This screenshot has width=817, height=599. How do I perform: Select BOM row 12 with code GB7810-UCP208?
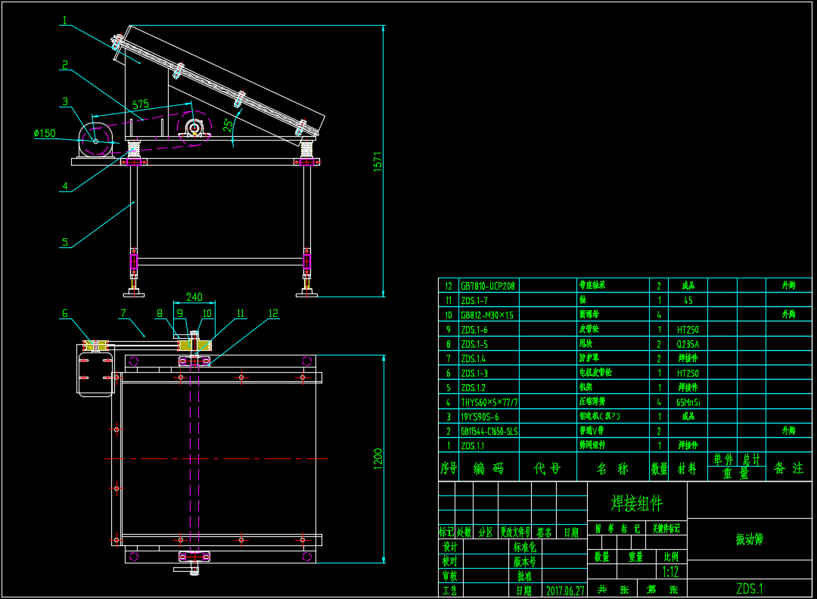click(x=489, y=286)
